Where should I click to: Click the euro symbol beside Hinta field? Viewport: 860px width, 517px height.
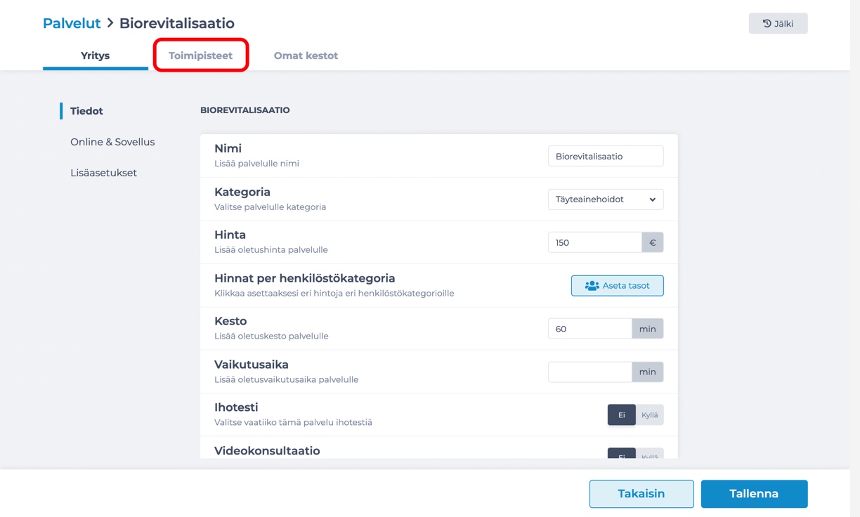tap(652, 242)
